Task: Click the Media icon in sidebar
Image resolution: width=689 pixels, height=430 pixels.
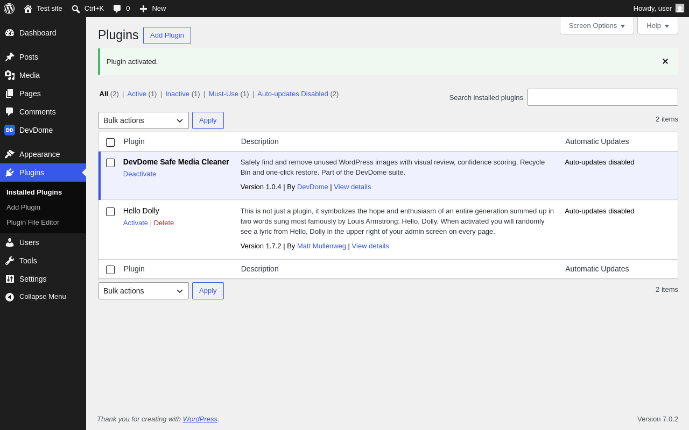Action: (10, 75)
